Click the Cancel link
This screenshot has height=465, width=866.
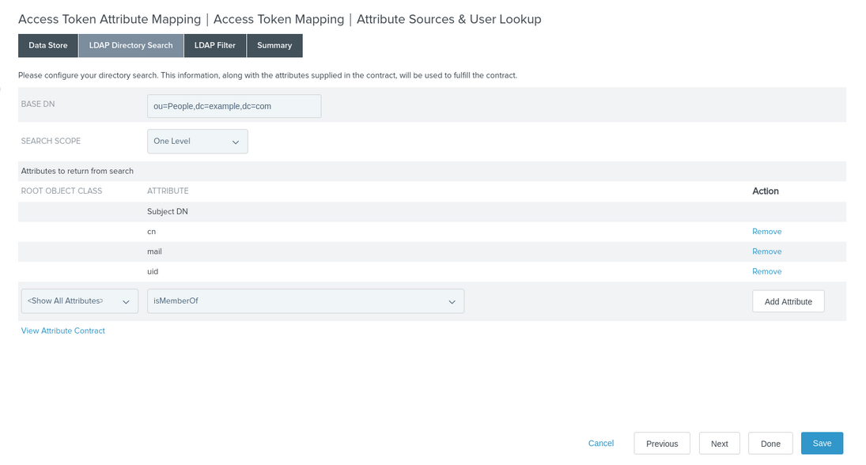(600, 443)
